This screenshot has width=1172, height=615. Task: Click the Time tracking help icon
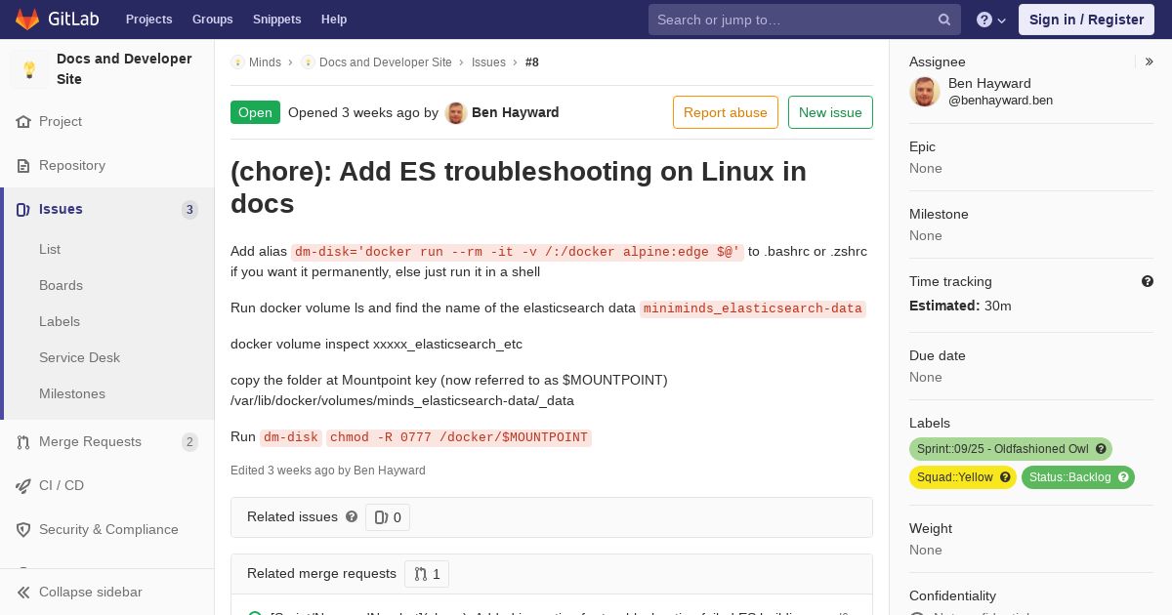point(1148,281)
